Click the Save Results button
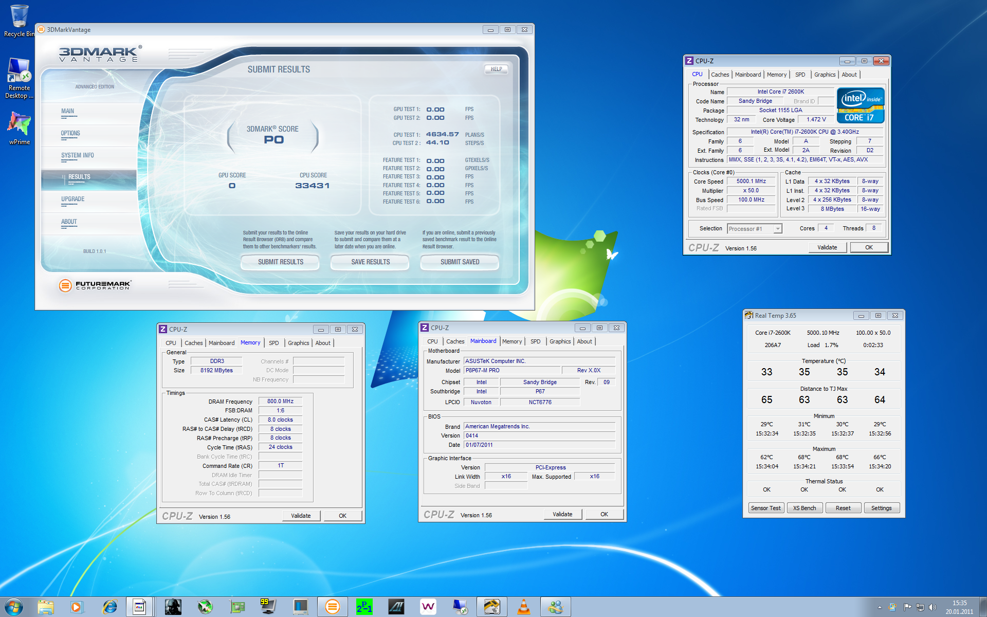 pyautogui.click(x=370, y=262)
